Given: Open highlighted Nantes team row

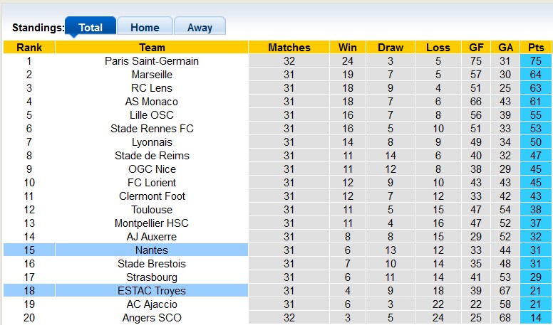Looking at the screenshot, I should (152, 250).
